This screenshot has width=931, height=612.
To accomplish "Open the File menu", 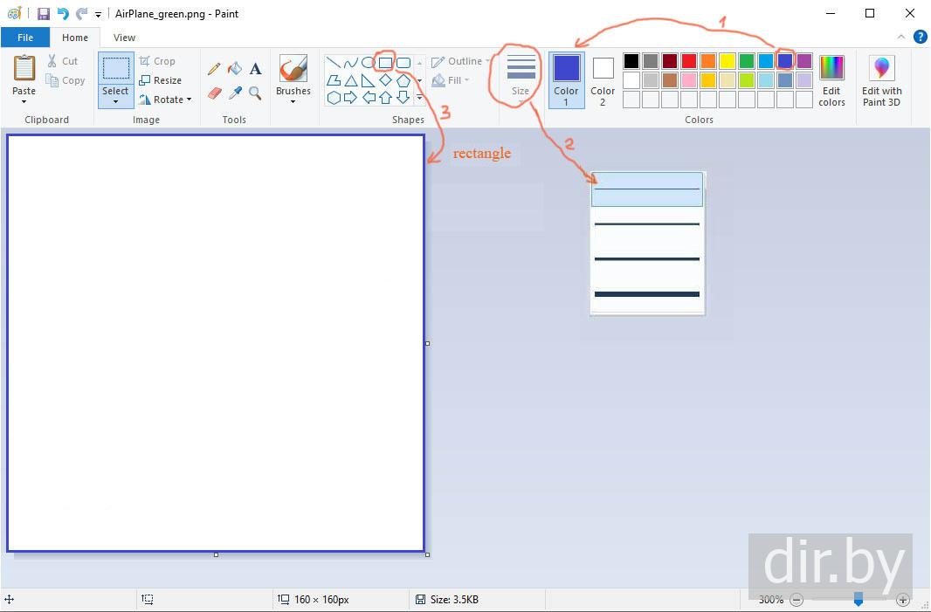I will [x=25, y=37].
